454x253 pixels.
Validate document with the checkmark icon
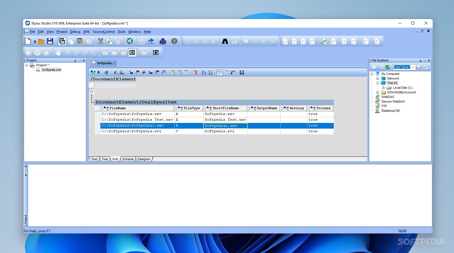point(93,72)
